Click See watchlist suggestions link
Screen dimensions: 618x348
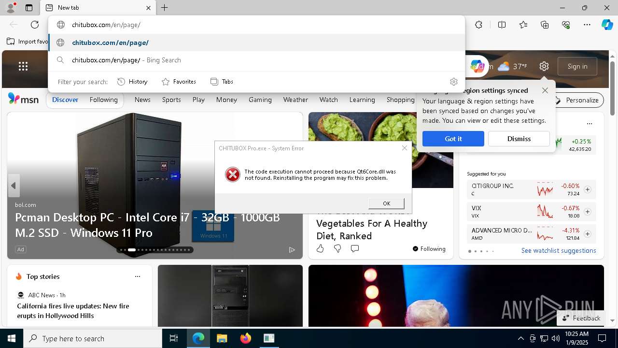pyautogui.click(x=559, y=250)
